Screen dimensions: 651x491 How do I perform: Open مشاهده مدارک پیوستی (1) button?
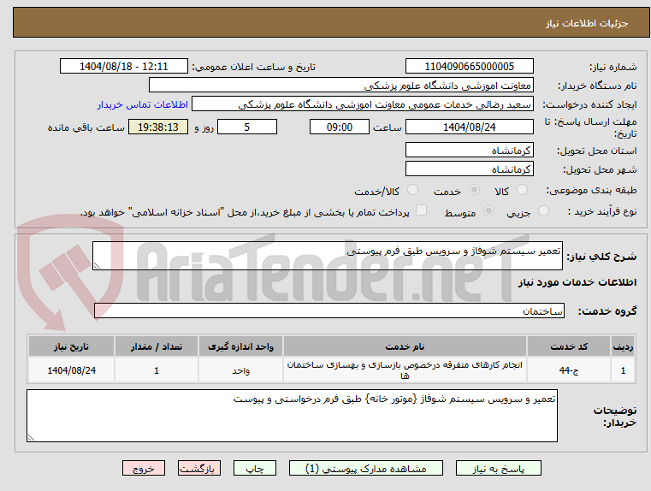366,468
